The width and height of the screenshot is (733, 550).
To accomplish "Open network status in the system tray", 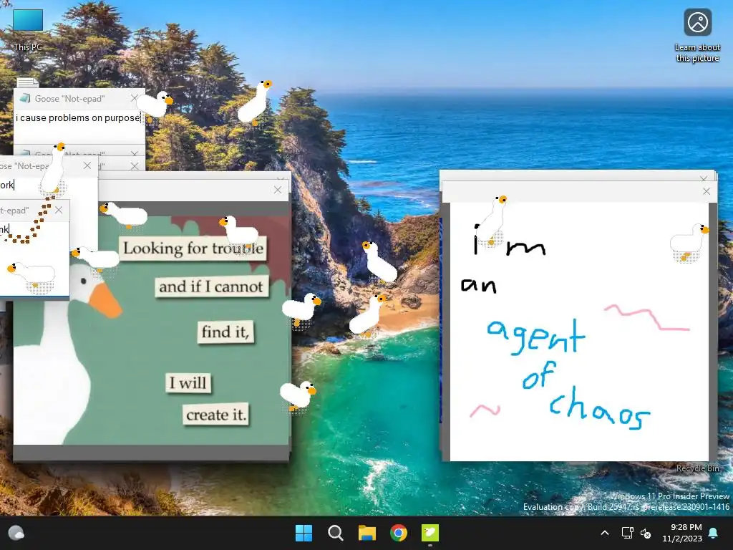I will pos(627,533).
